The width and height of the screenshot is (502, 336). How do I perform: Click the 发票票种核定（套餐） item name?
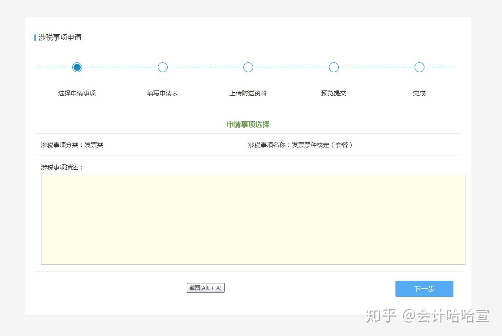[x=322, y=145]
